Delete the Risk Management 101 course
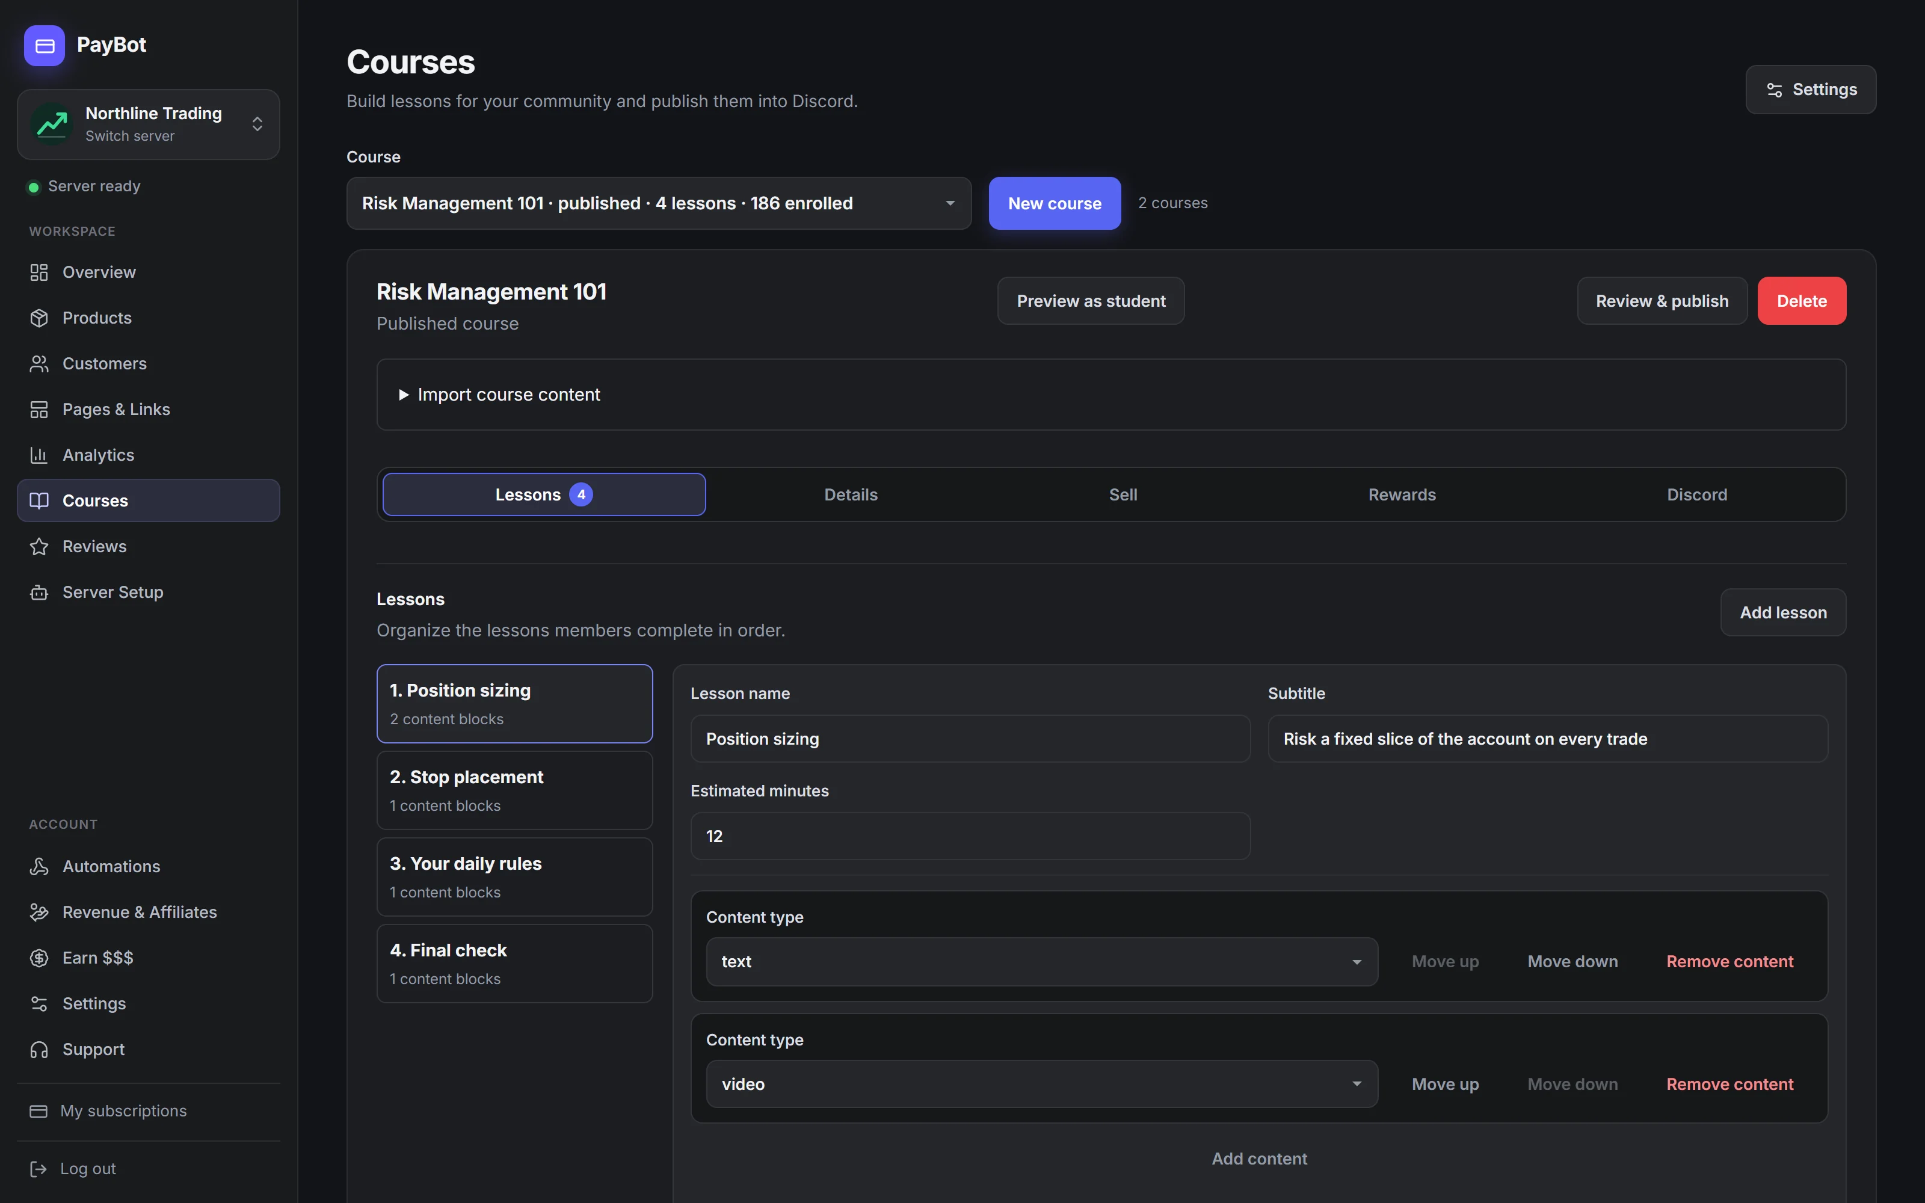1925x1203 pixels. (x=1802, y=301)
